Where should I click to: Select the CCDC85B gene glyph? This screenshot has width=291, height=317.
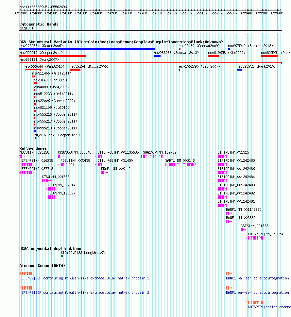pyautogui.click(x=60, y=156)
